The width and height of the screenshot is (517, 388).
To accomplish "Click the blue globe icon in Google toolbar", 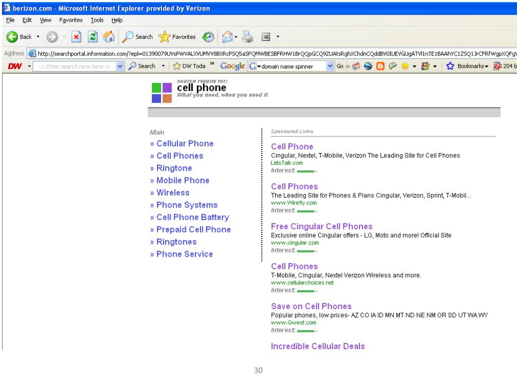I will (368, 66).
